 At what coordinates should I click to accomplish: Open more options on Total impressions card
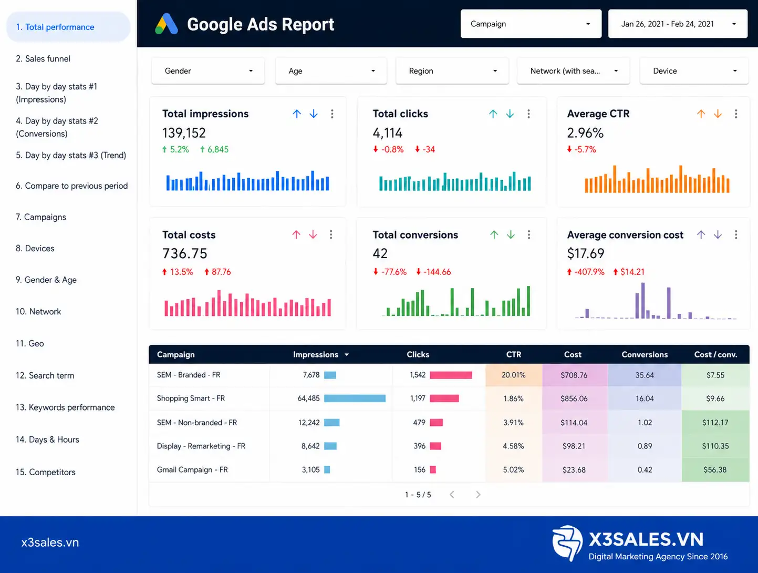(x=332, y=114)
